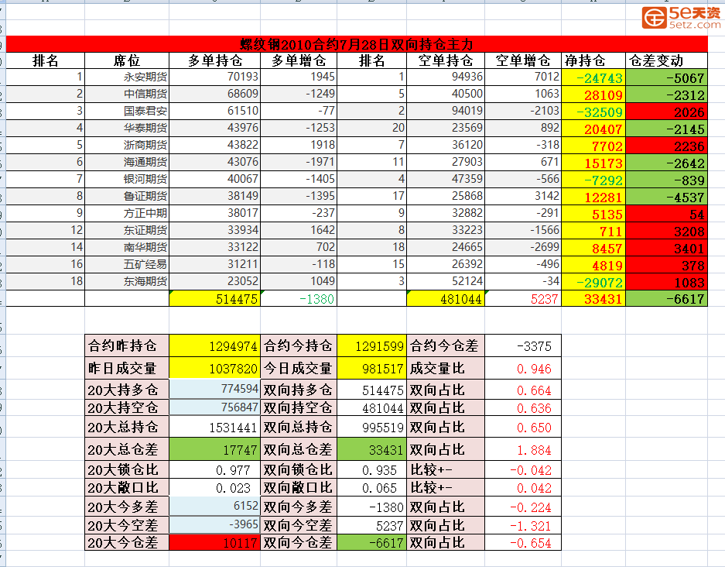Image resolution: width=725 pixels, height=567 pixels.
Task: Select the 永安期货 cell
Action: point(127,77)
